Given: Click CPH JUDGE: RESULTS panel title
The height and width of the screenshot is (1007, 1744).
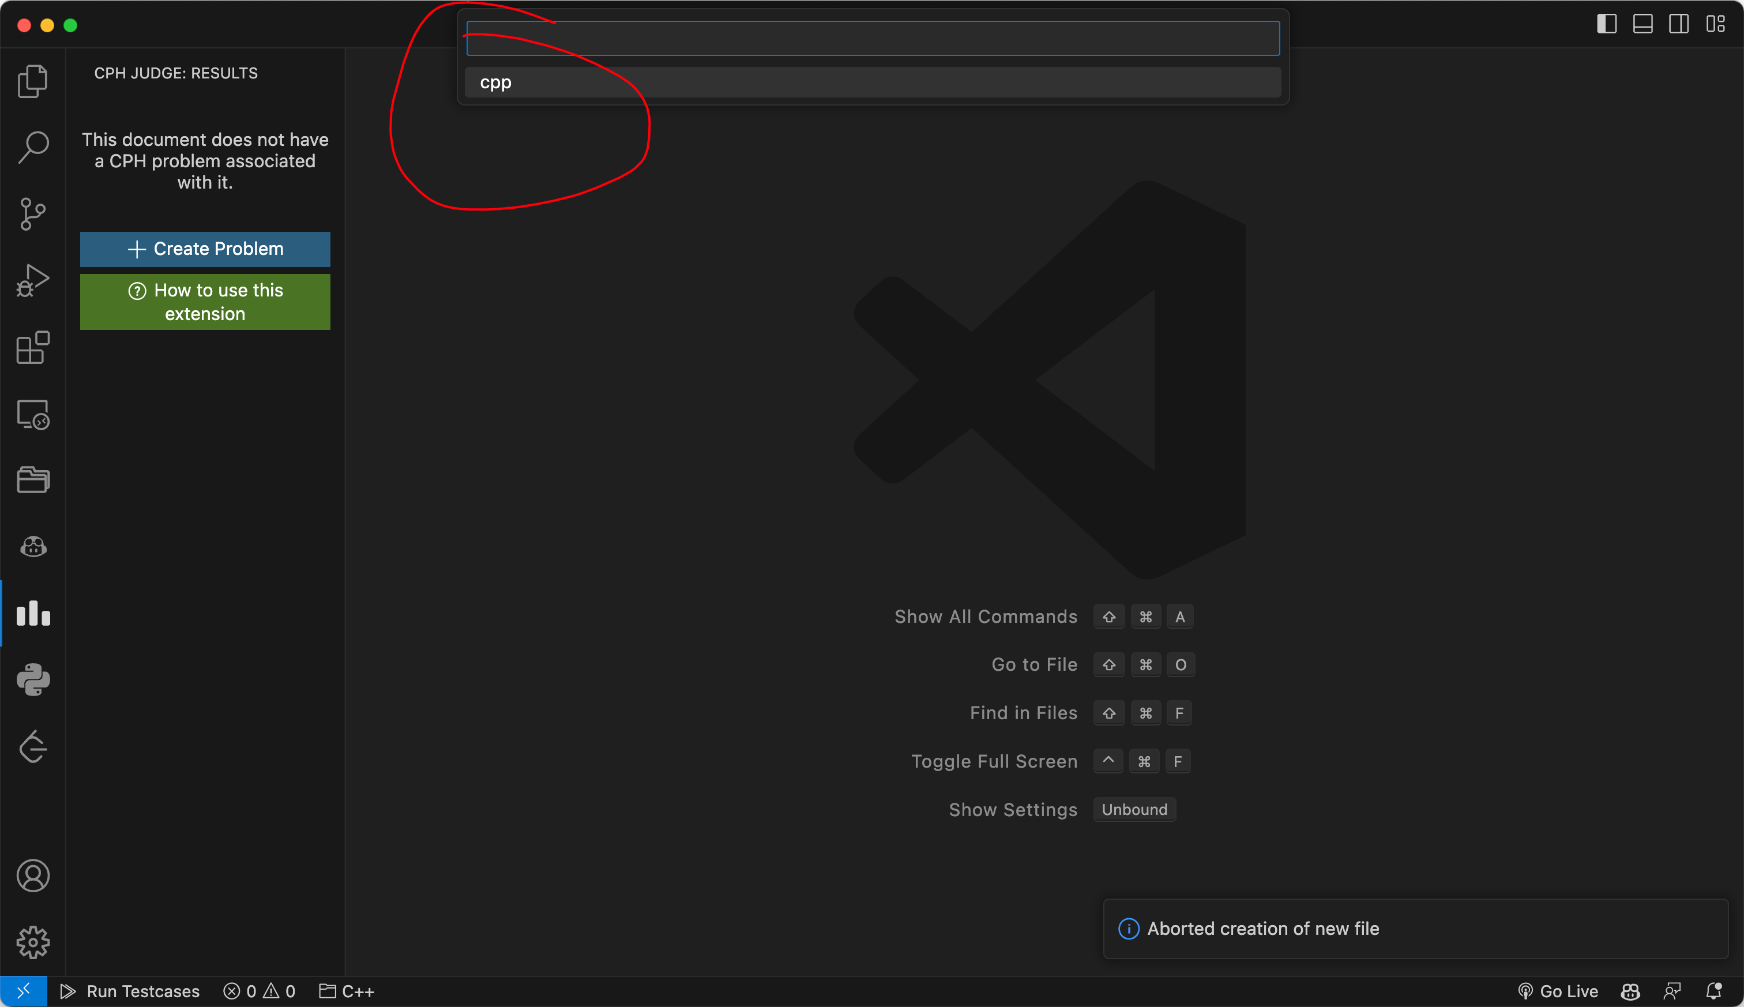Looking at the screenshot, I should point(176,73).
